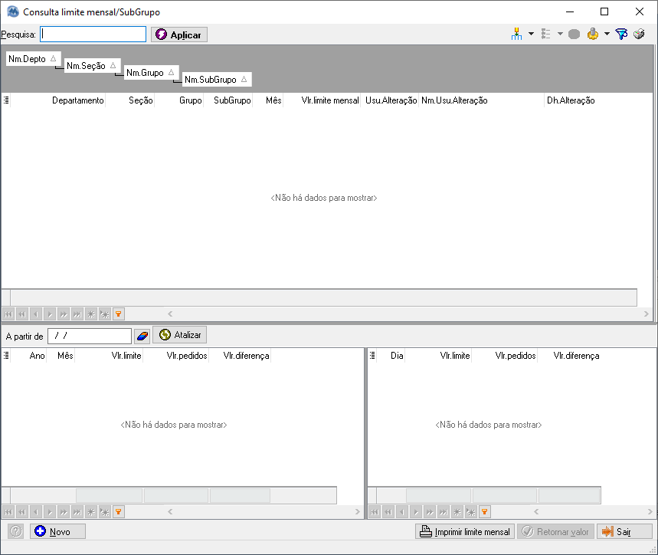This screenshot has height=555, width=658.
Task: Click orange filter button in Ano/Mês grid navigator
Action: [x=119, y=512]
